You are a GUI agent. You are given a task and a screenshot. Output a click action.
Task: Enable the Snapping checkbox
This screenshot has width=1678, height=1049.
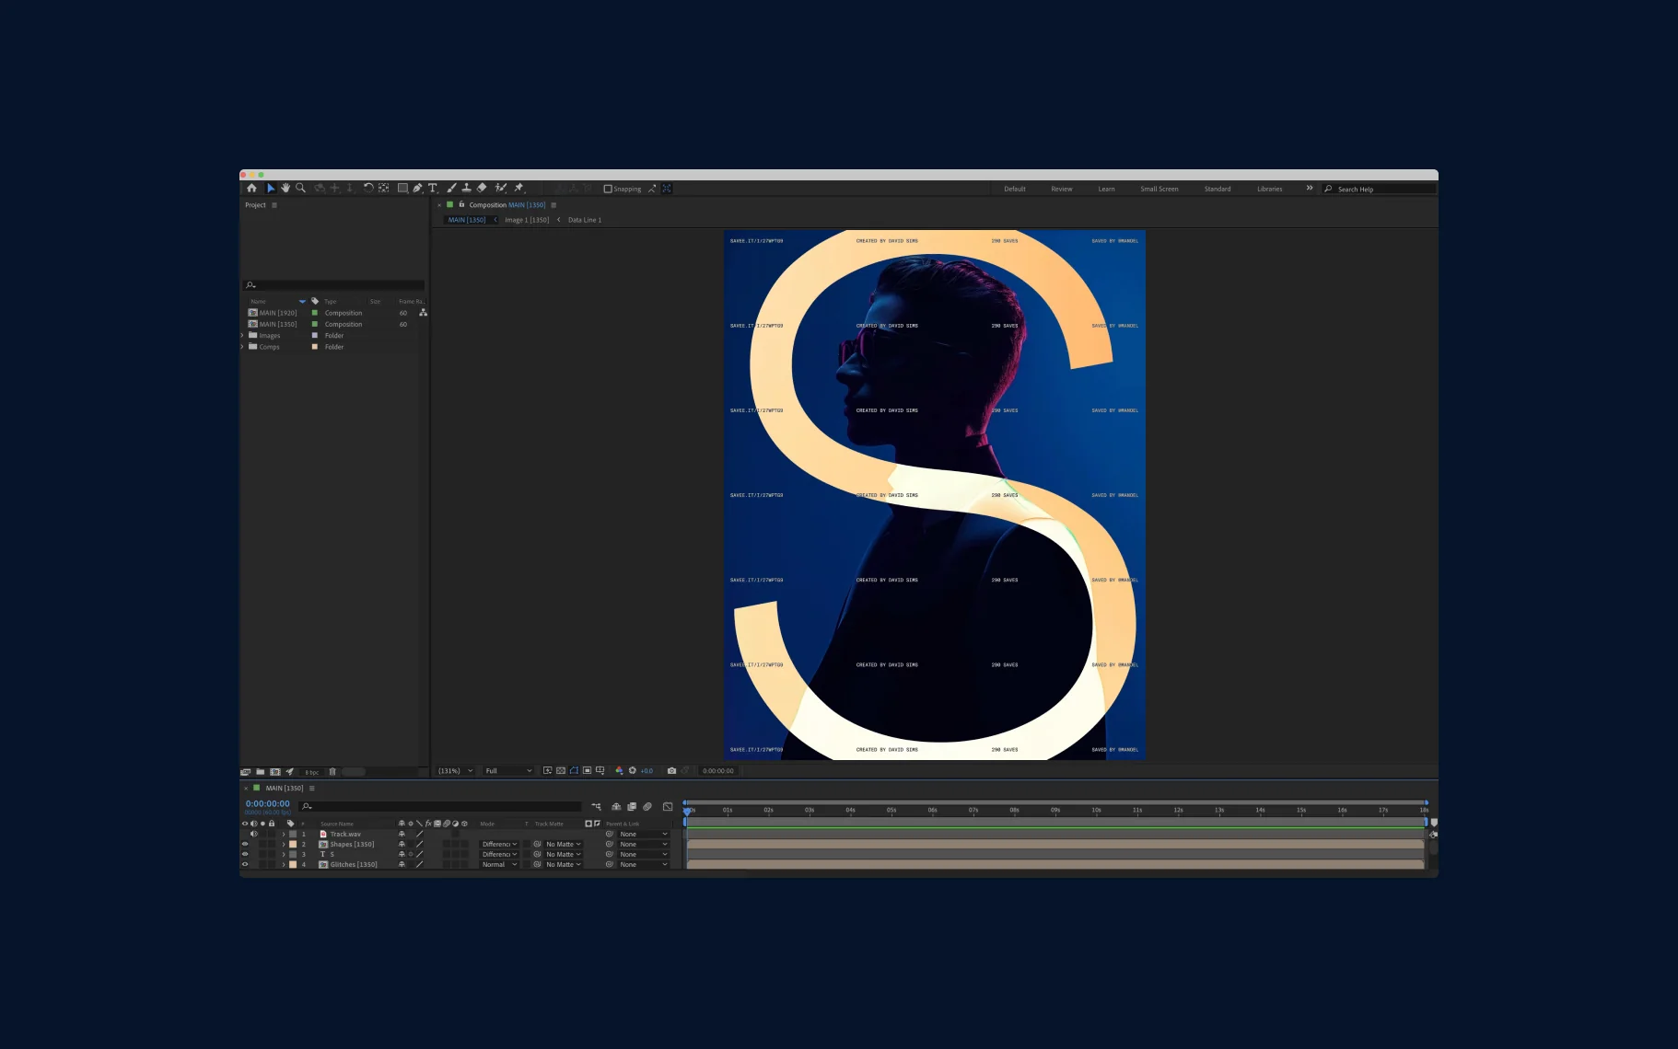click(608, 189)
